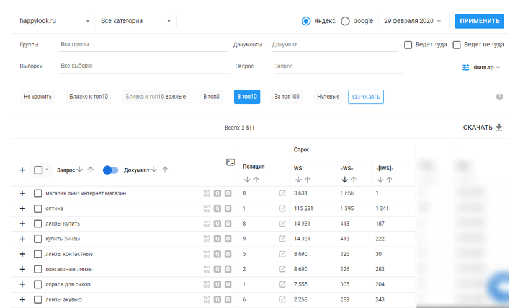
Task: Click the WS value 115 231
Action: coord(303,208)
